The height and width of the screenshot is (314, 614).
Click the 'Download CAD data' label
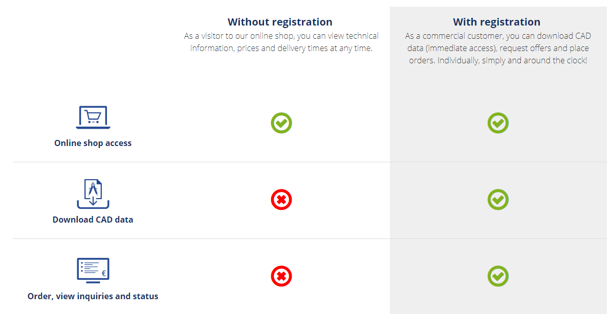coord(93,220)
